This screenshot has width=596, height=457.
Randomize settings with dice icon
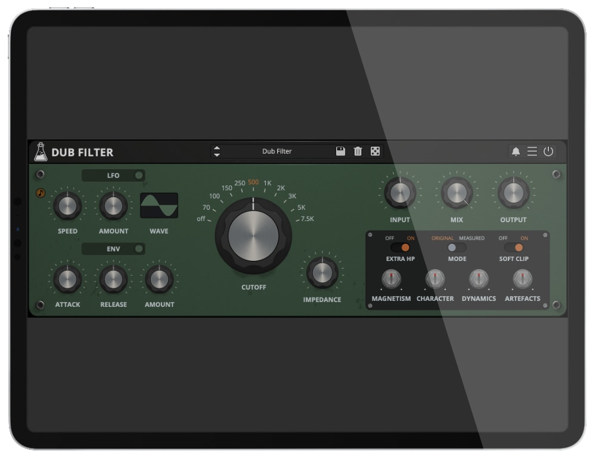click(x=375, y=151)
